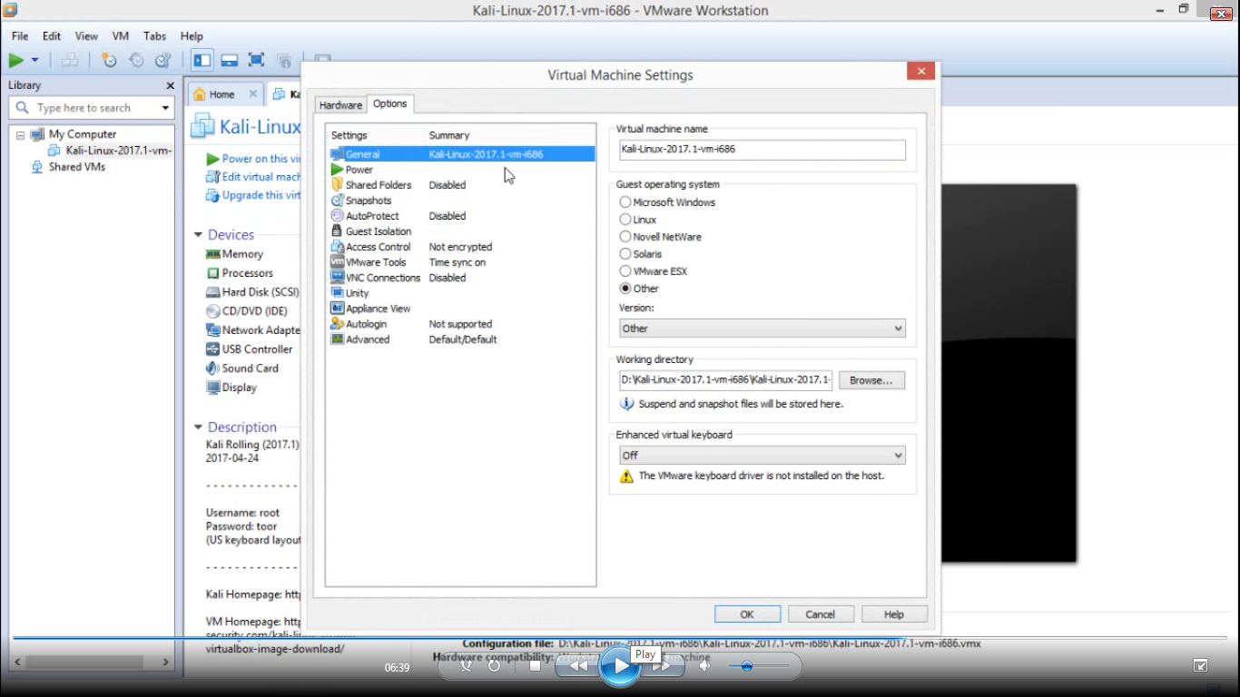The image size is (1240, 697).
Task: Open the Shared Folders settings category
Action: (x=375, y=184)
